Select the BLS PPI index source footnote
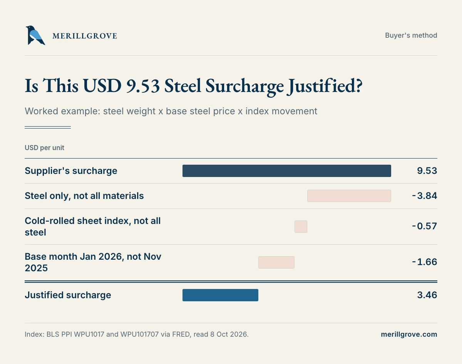The image size is (462, 364). click(x=137, y=334)
